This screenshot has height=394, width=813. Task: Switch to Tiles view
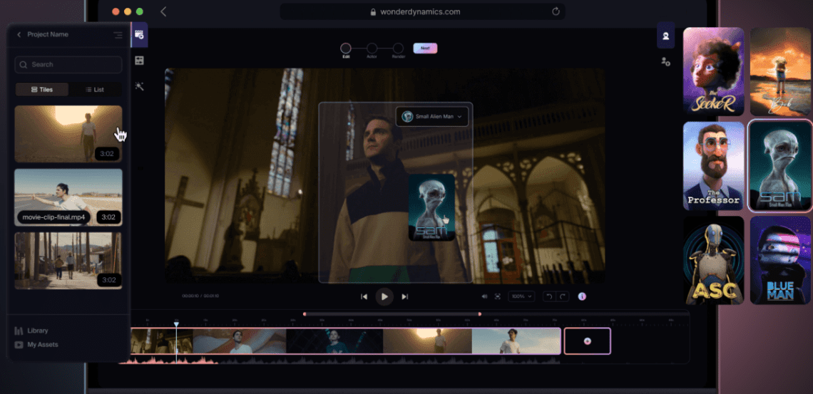click(42, 90)
